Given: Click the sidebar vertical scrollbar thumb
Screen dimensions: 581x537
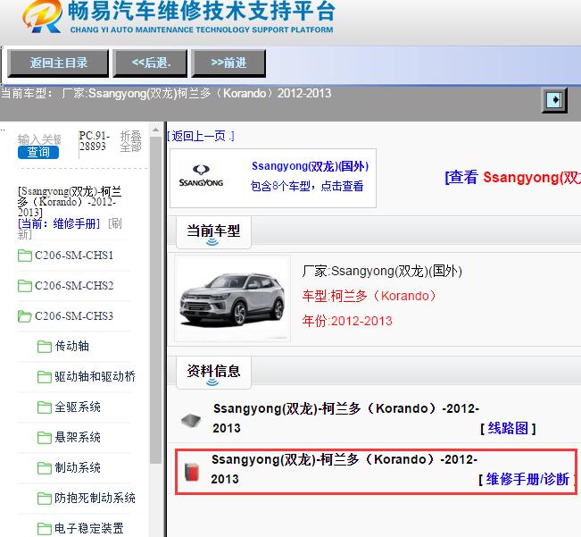Looking at the screenshot, I should 155,299.
